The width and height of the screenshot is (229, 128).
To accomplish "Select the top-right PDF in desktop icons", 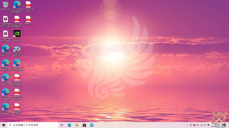I will point(28,7).
